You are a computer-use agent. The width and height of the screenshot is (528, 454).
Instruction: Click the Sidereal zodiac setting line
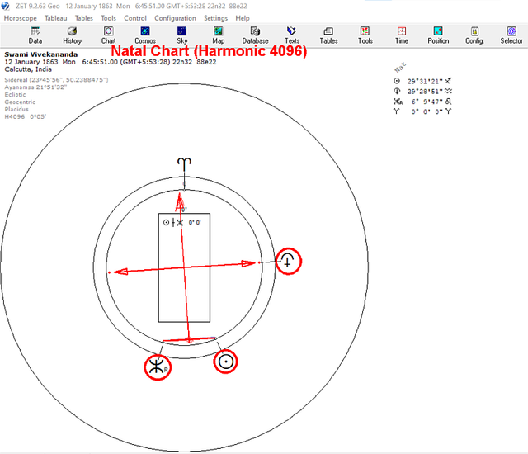(56, 80)
